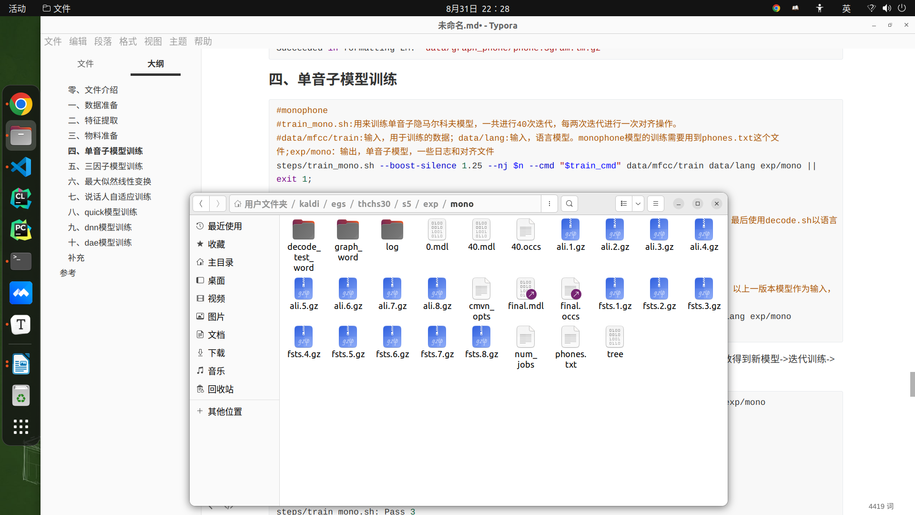Click the 4419 词 word count
Viewport: 915px width, 515px height.
coord(881,506)
